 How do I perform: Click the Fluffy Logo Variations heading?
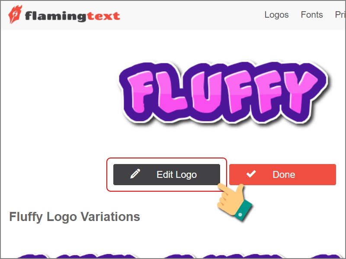tap(74, 217)
